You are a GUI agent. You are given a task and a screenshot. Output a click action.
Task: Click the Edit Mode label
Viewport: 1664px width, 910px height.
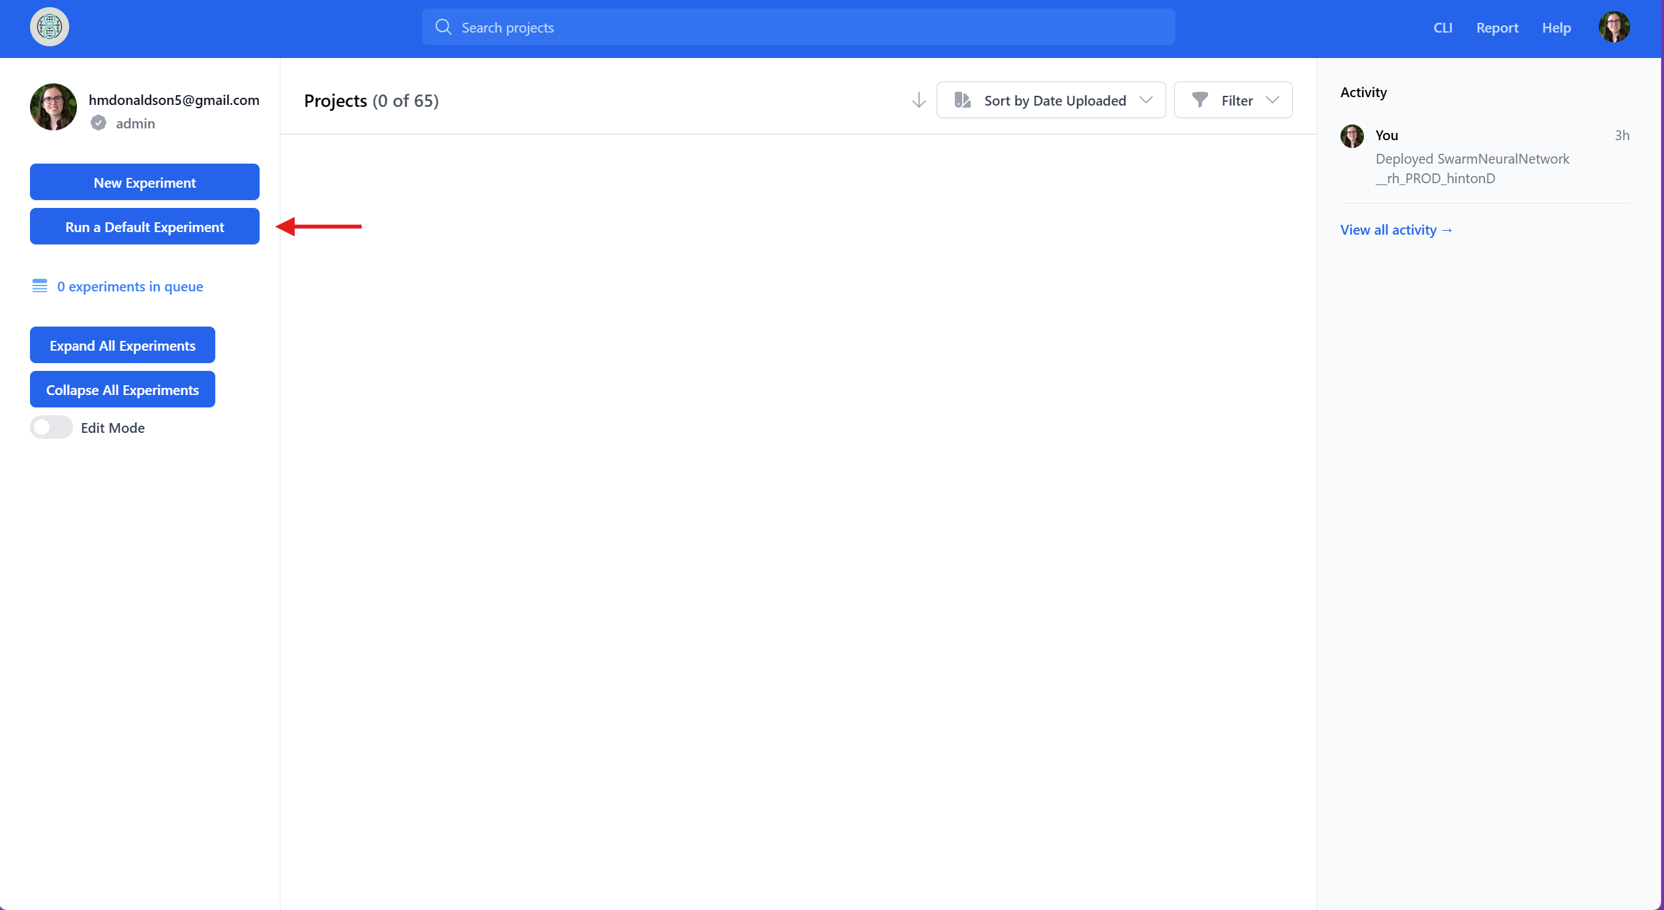113,428
